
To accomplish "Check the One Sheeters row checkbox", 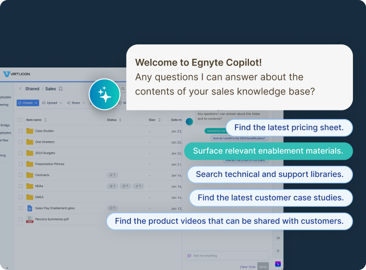I will coord(21,142).
